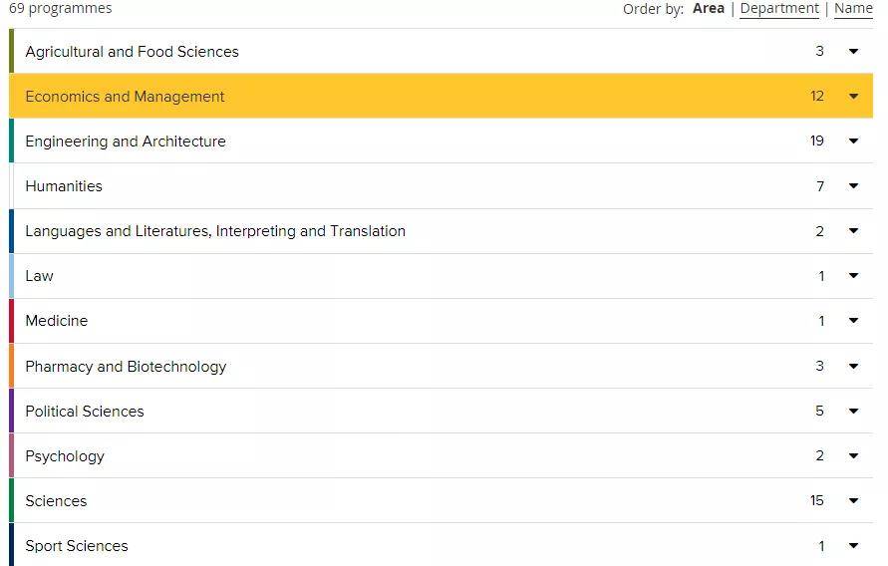
Task: Open arrow for Languages and Literatures row
Action: pos(853,230)
